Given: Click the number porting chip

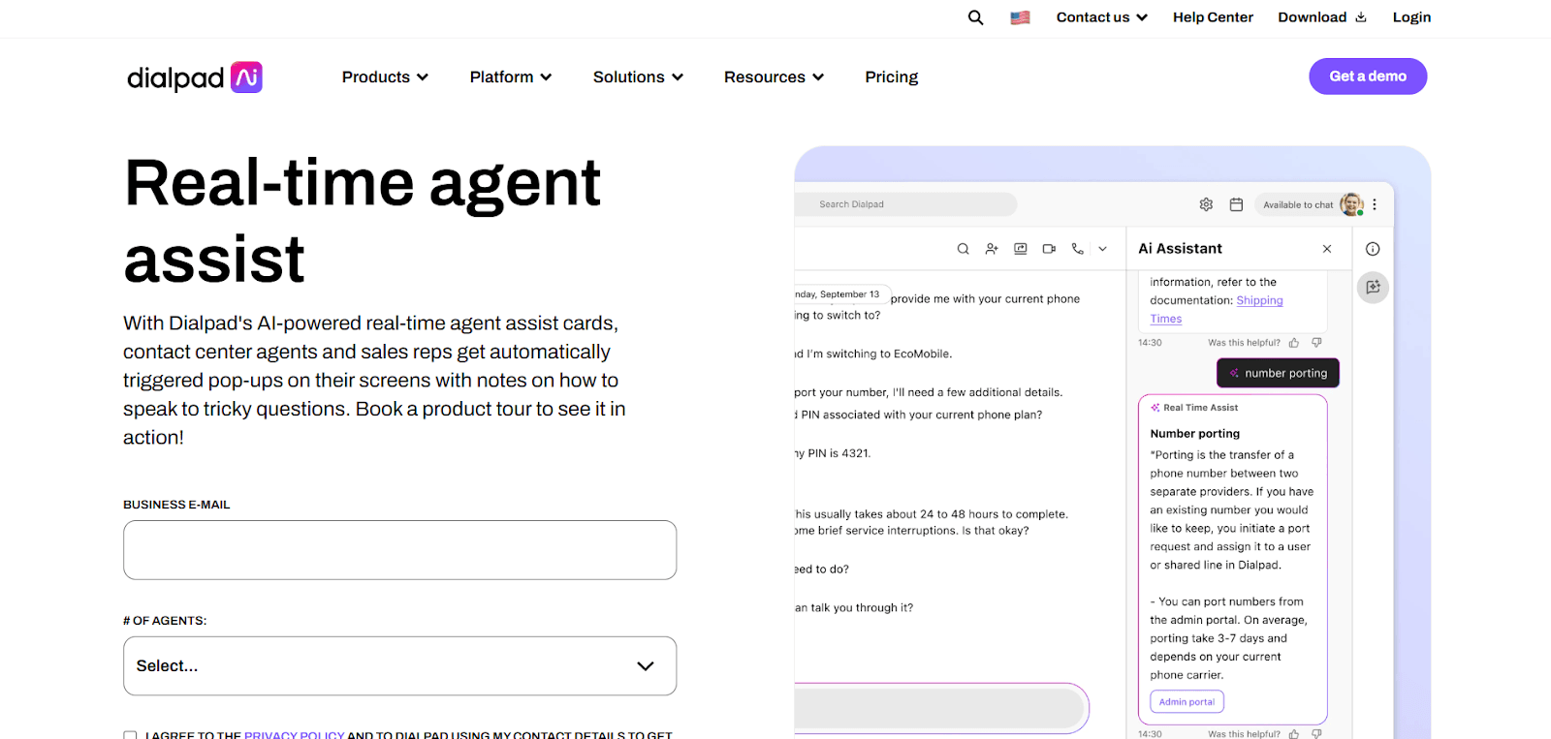Looking at the screenshot, I should click(1278, 373).
